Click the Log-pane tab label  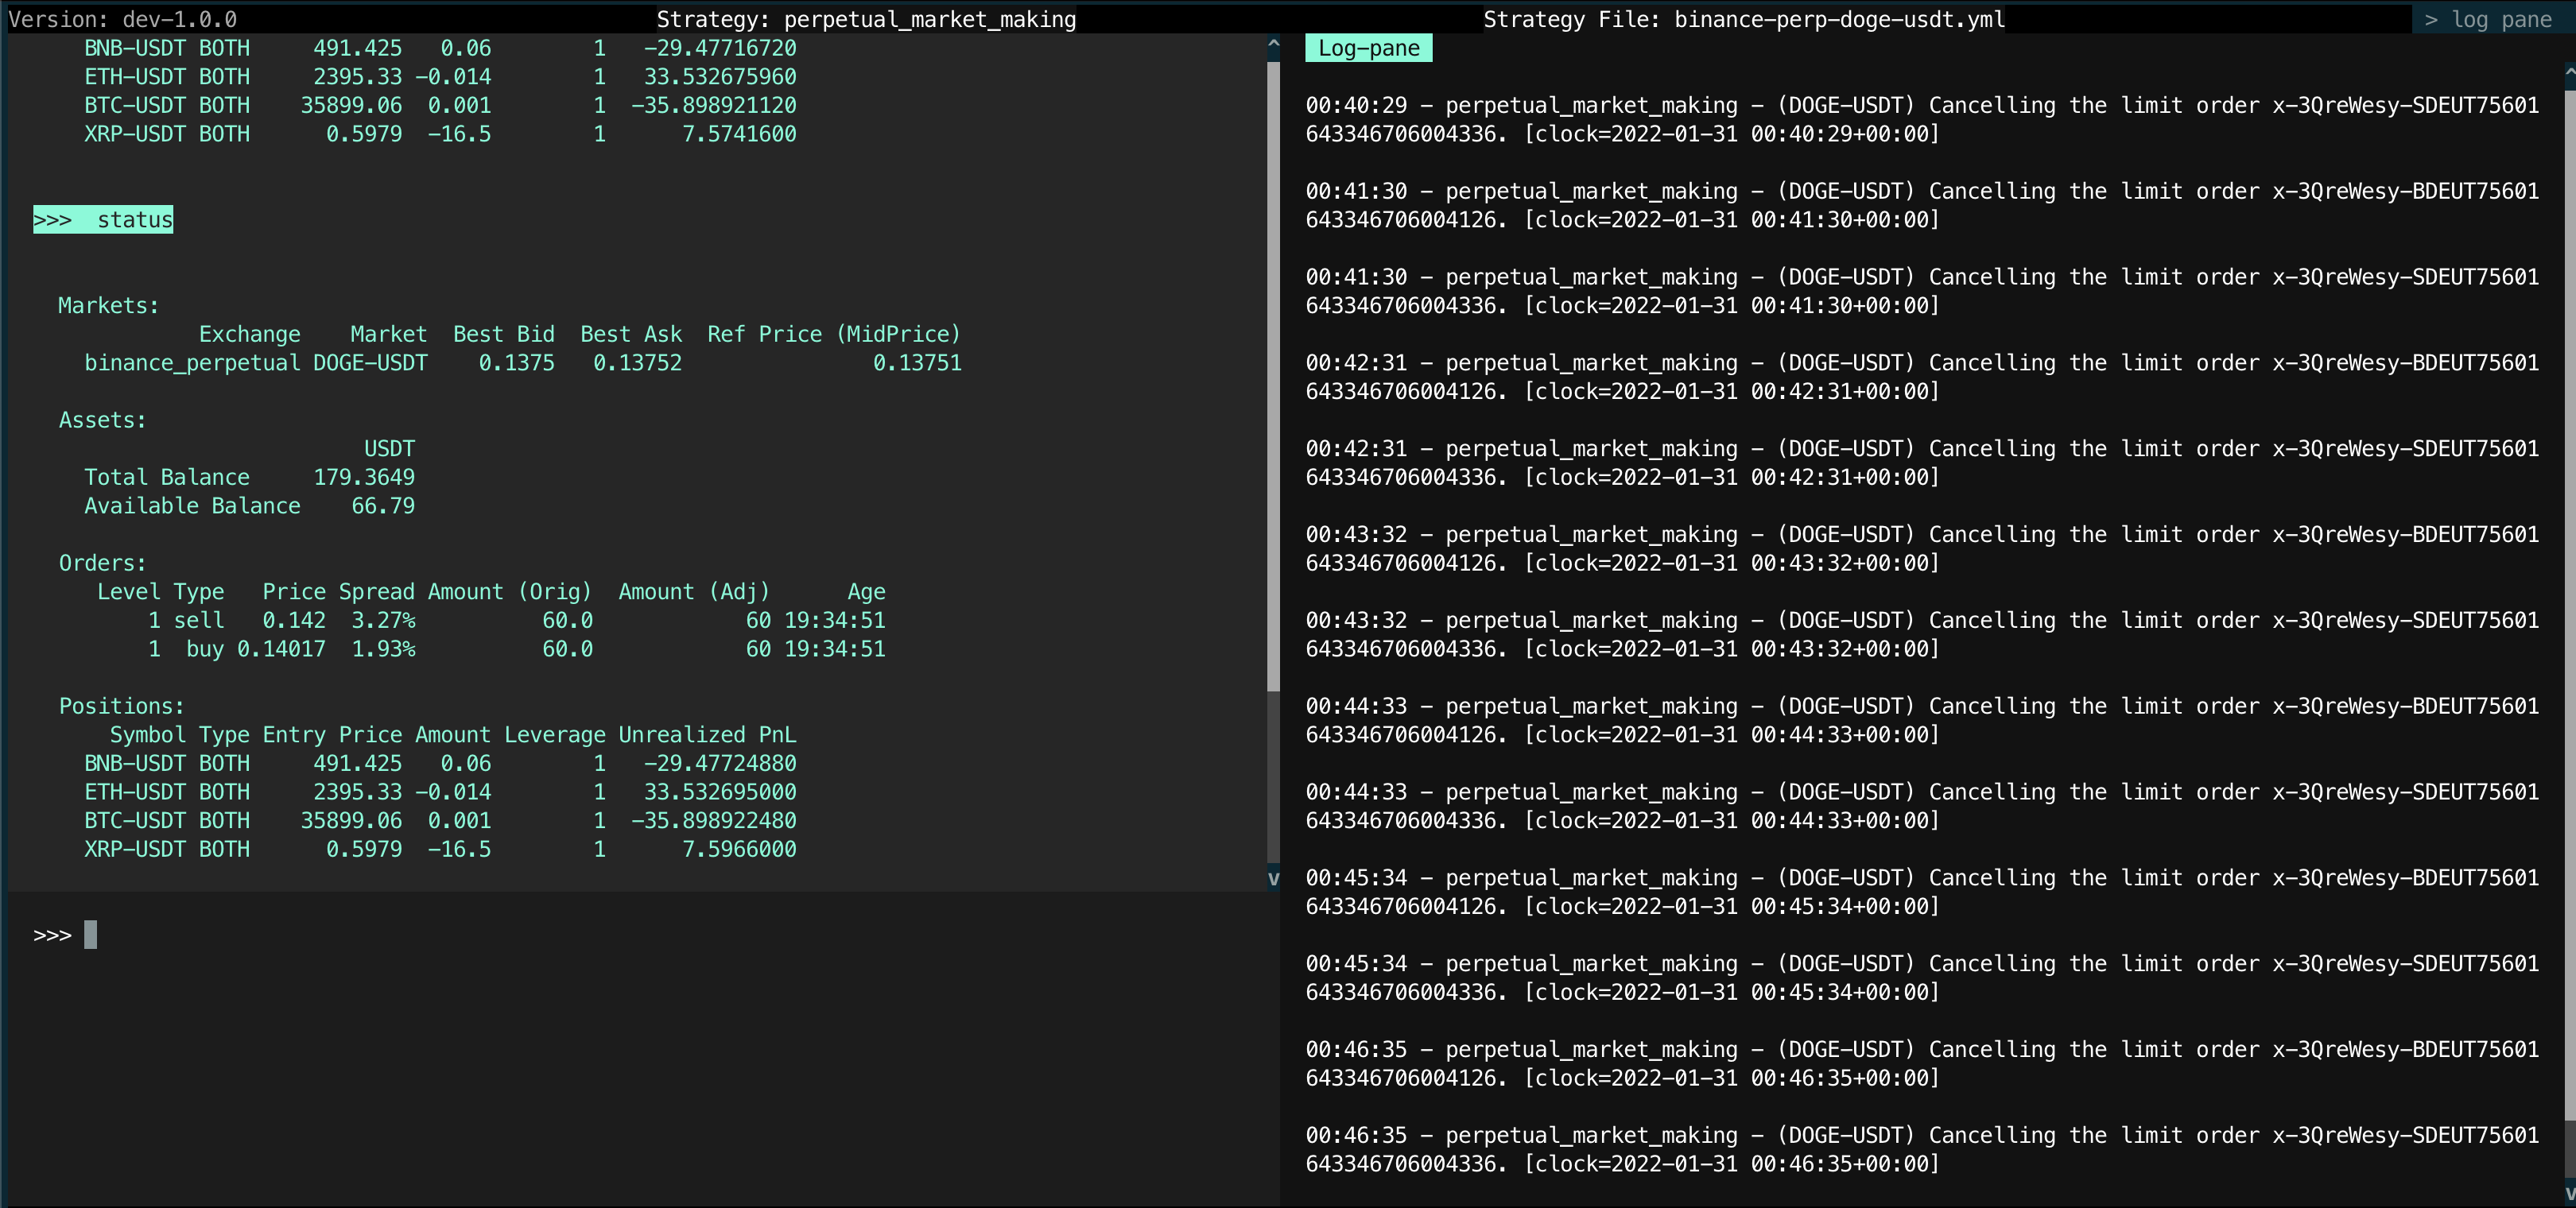point(1368,47)
